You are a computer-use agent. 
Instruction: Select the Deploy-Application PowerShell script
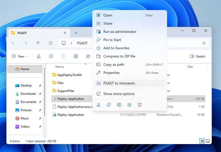click(68, 115)
